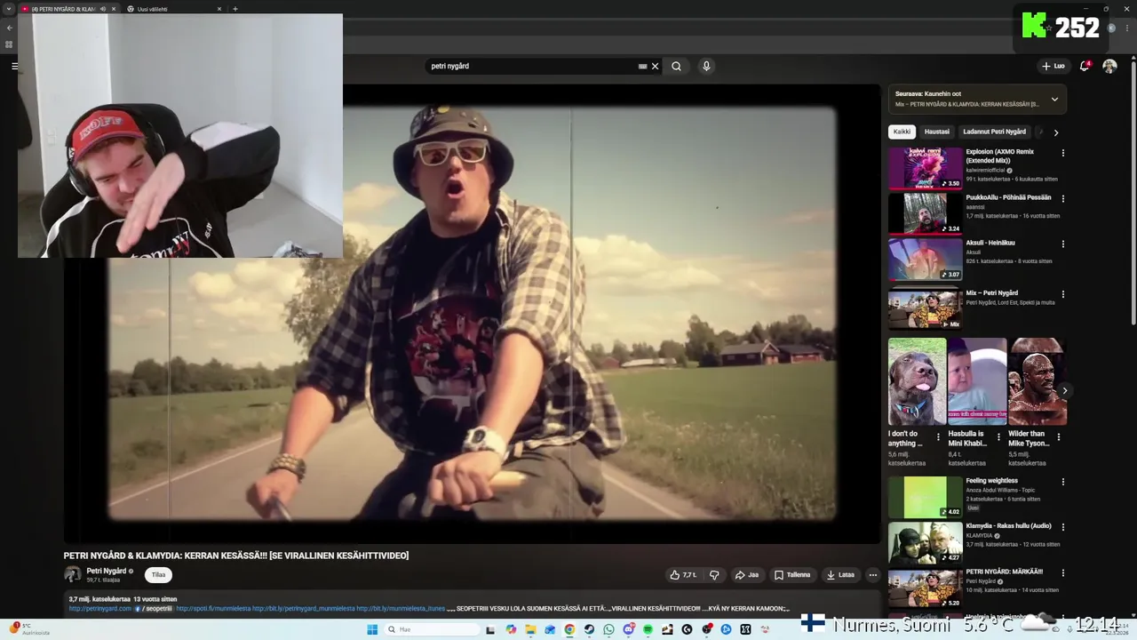The height and width of the screenshot is (640, 1137).
Task: Open options for Hasbulla Short
Action: pyautogui.click(x=998, y=436)
